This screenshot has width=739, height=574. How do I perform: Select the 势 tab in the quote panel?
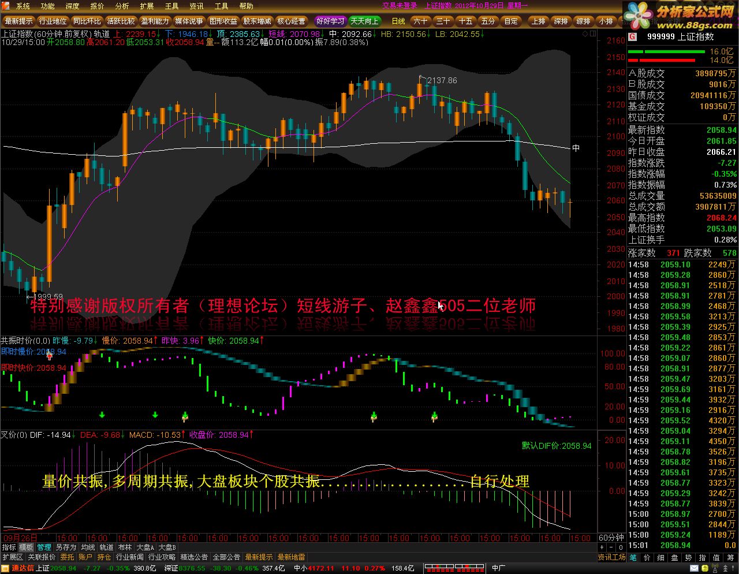[x=689, y=557]
